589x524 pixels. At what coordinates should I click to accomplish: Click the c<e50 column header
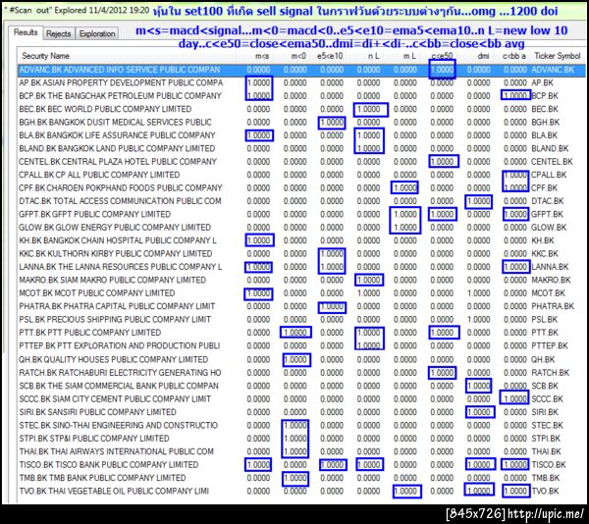[x=442, y=56]
